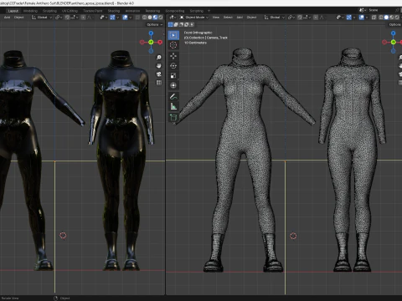Click the pan hand icon in left viewport
The image size is (402, 301).
click(159, 66)
